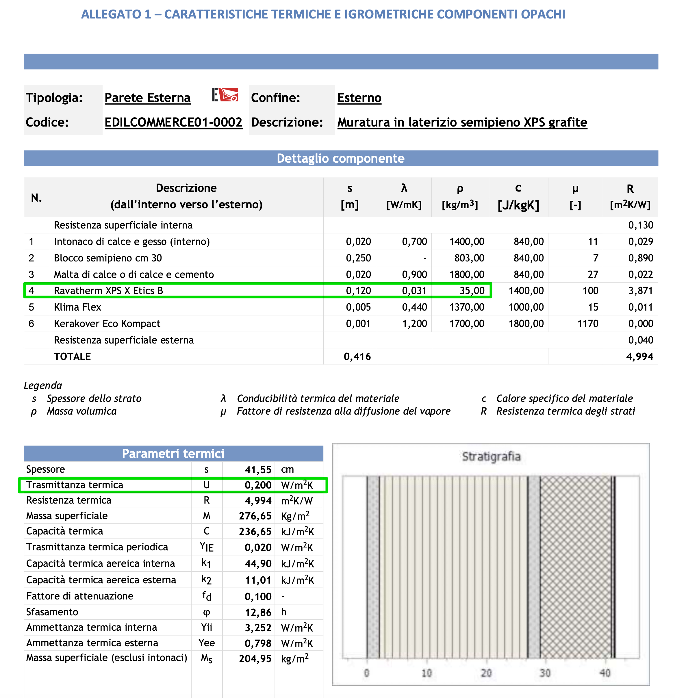Click the thickness value "41,55"
The width and height of the screenshot is (675, 698).
(x=258, y=470)
